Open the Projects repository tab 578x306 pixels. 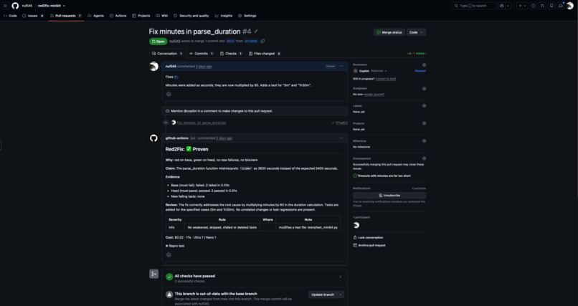[141, 16]
